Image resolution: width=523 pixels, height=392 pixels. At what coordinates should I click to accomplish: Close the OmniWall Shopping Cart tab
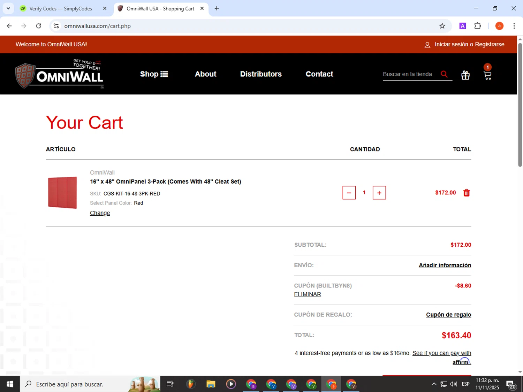point(202,8)
